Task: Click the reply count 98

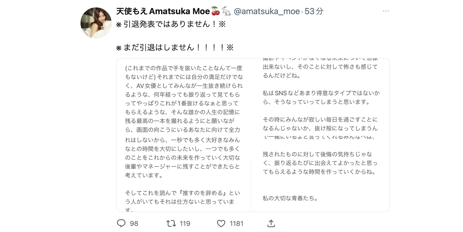Action: pos(134,224)
